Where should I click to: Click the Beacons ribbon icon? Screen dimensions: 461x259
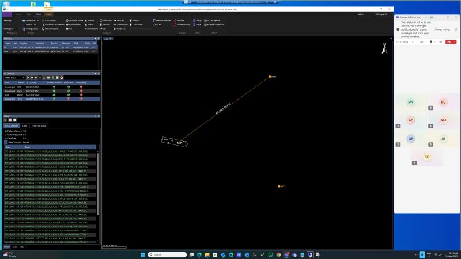click(180, 20)
